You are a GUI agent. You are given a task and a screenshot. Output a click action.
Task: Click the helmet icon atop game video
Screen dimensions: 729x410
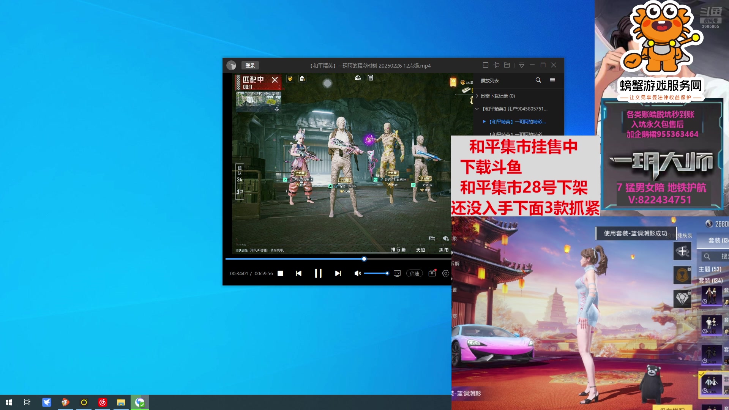pyautogui.click(x=358, y=78)
